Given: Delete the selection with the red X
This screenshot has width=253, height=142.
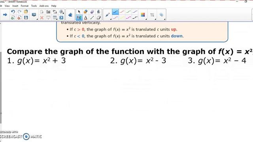Looking at the screenshot, I should pos(42,17).
